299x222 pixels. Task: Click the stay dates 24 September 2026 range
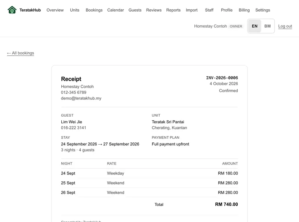[100, 144]
